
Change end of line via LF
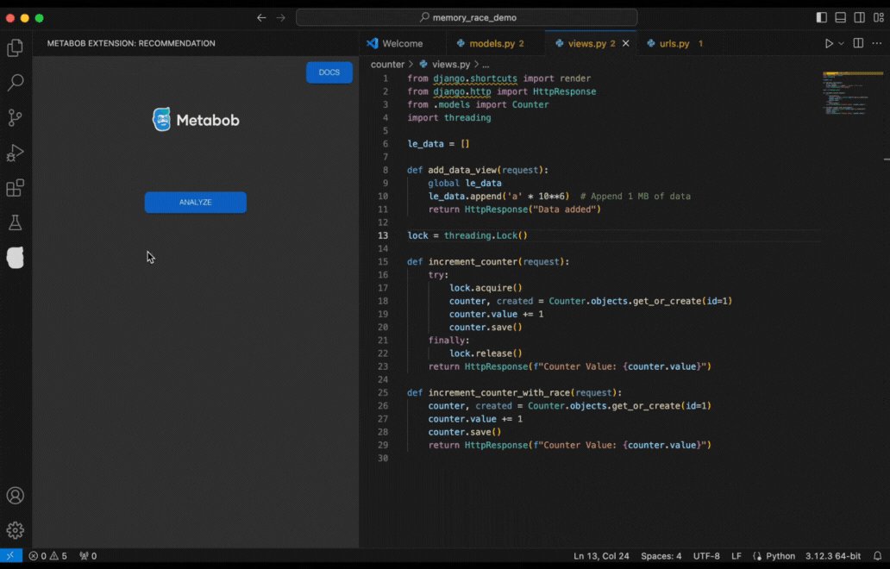(x=736, y=556)
